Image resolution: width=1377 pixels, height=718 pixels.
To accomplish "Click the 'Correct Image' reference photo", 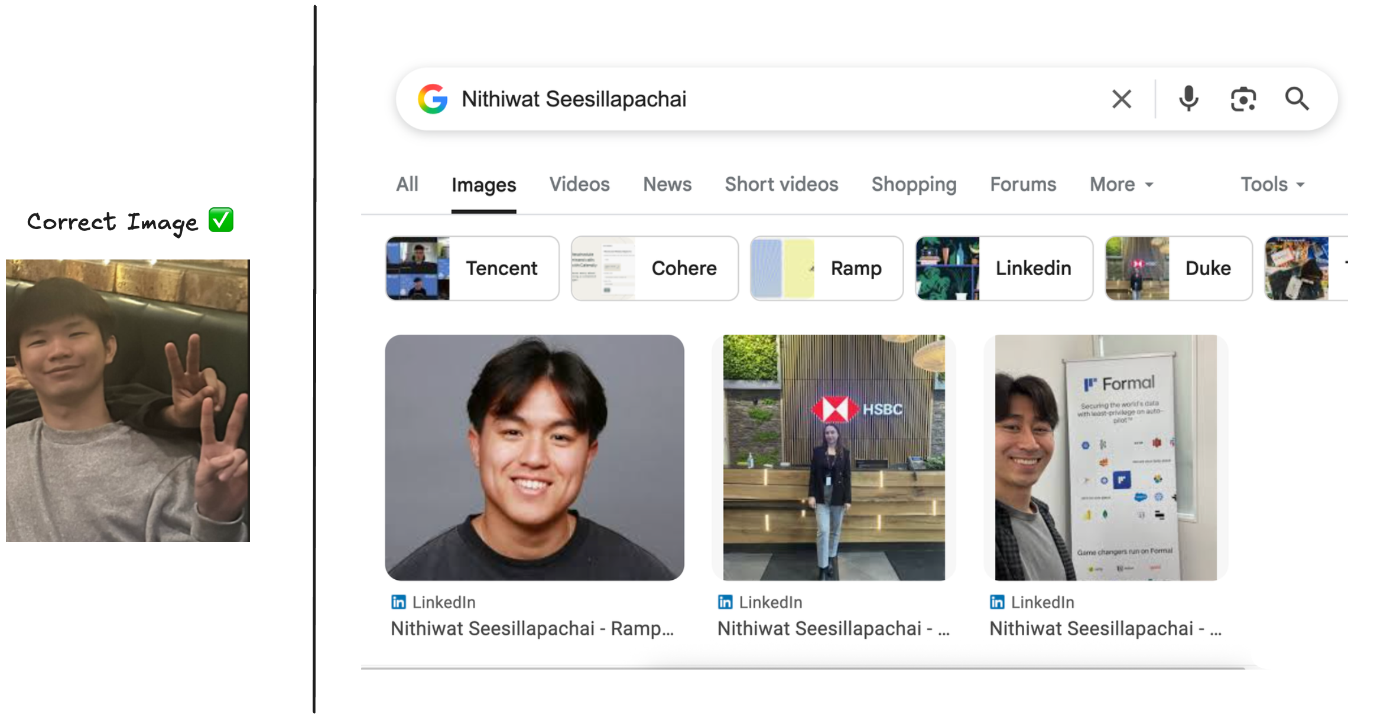I will coord(128,400).
